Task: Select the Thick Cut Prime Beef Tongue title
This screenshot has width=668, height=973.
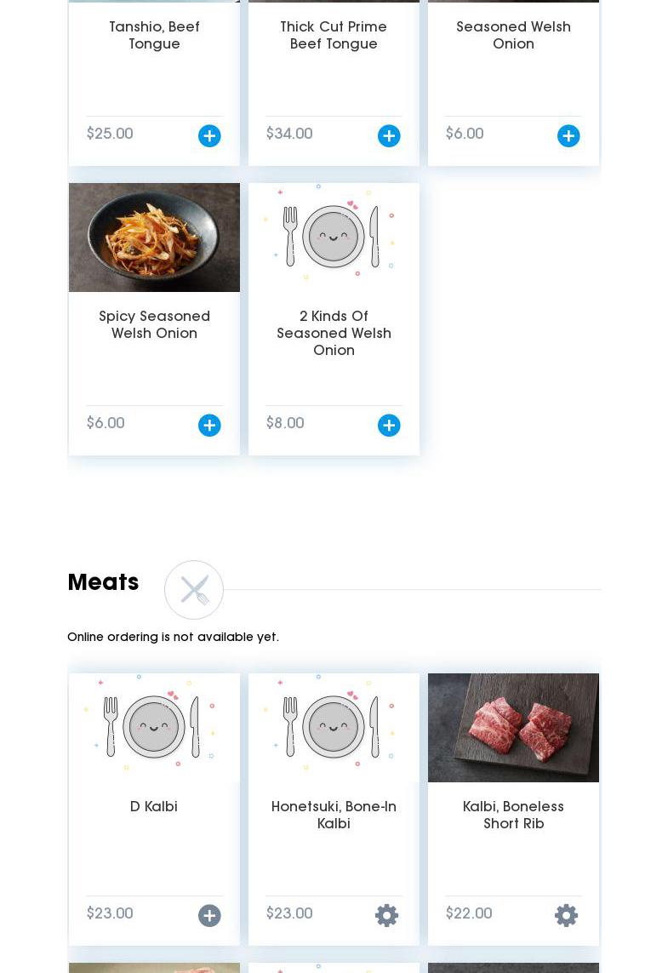Action: (334, 36)
